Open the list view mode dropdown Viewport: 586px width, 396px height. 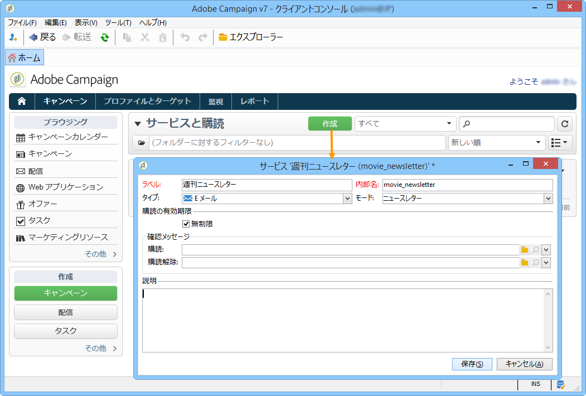(560, 142)
